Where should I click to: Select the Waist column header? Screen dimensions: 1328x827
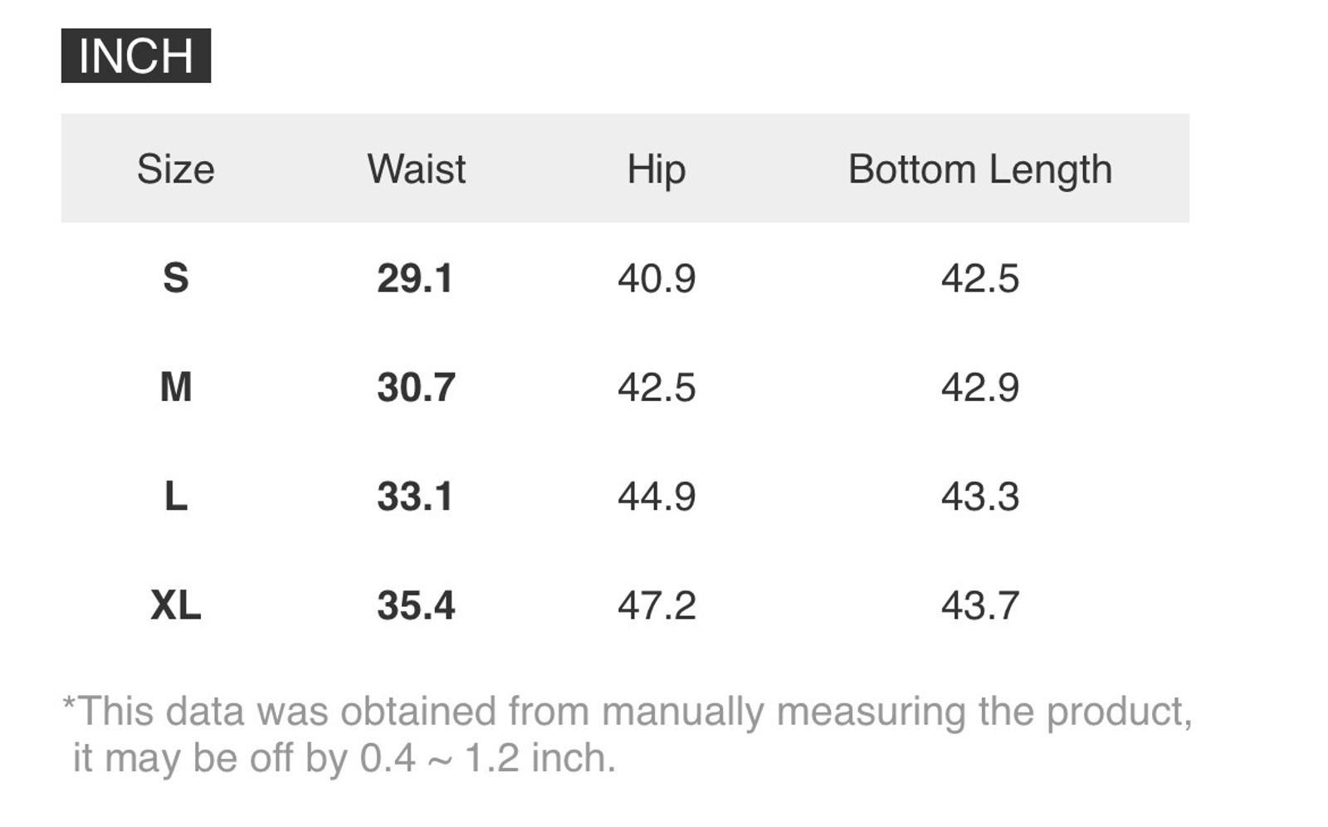click(x=416, y=169)
